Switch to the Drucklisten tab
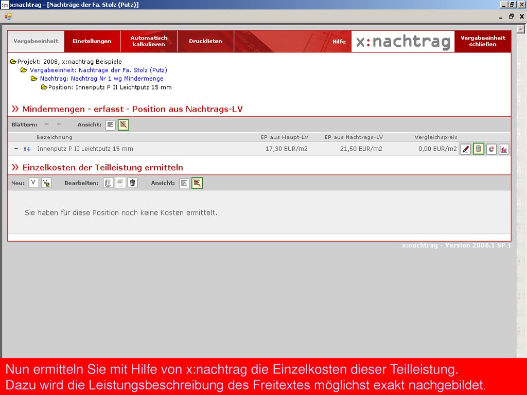The width and height of the screenshot is (527, 395). (x=206, y=41)
